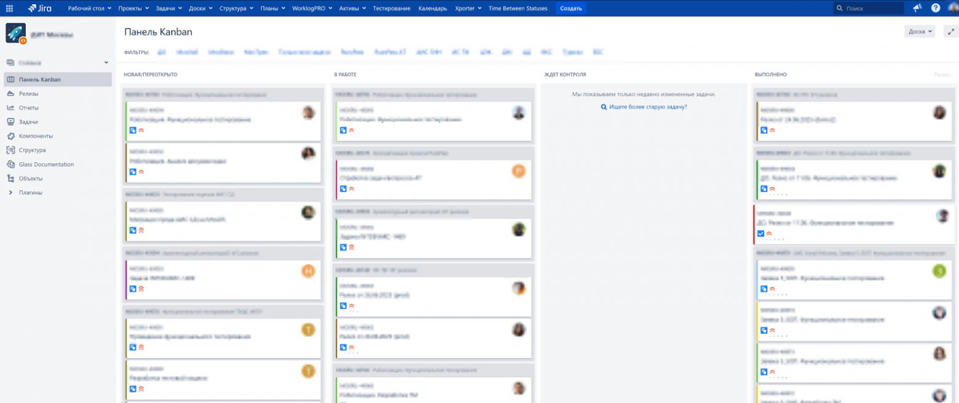Open the Доска dropdown above the board
Image resolution: width=959 pixels, height=403 pixels.
(920, 31)
